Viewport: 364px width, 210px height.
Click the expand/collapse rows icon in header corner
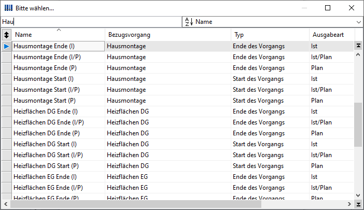[7, 35]
